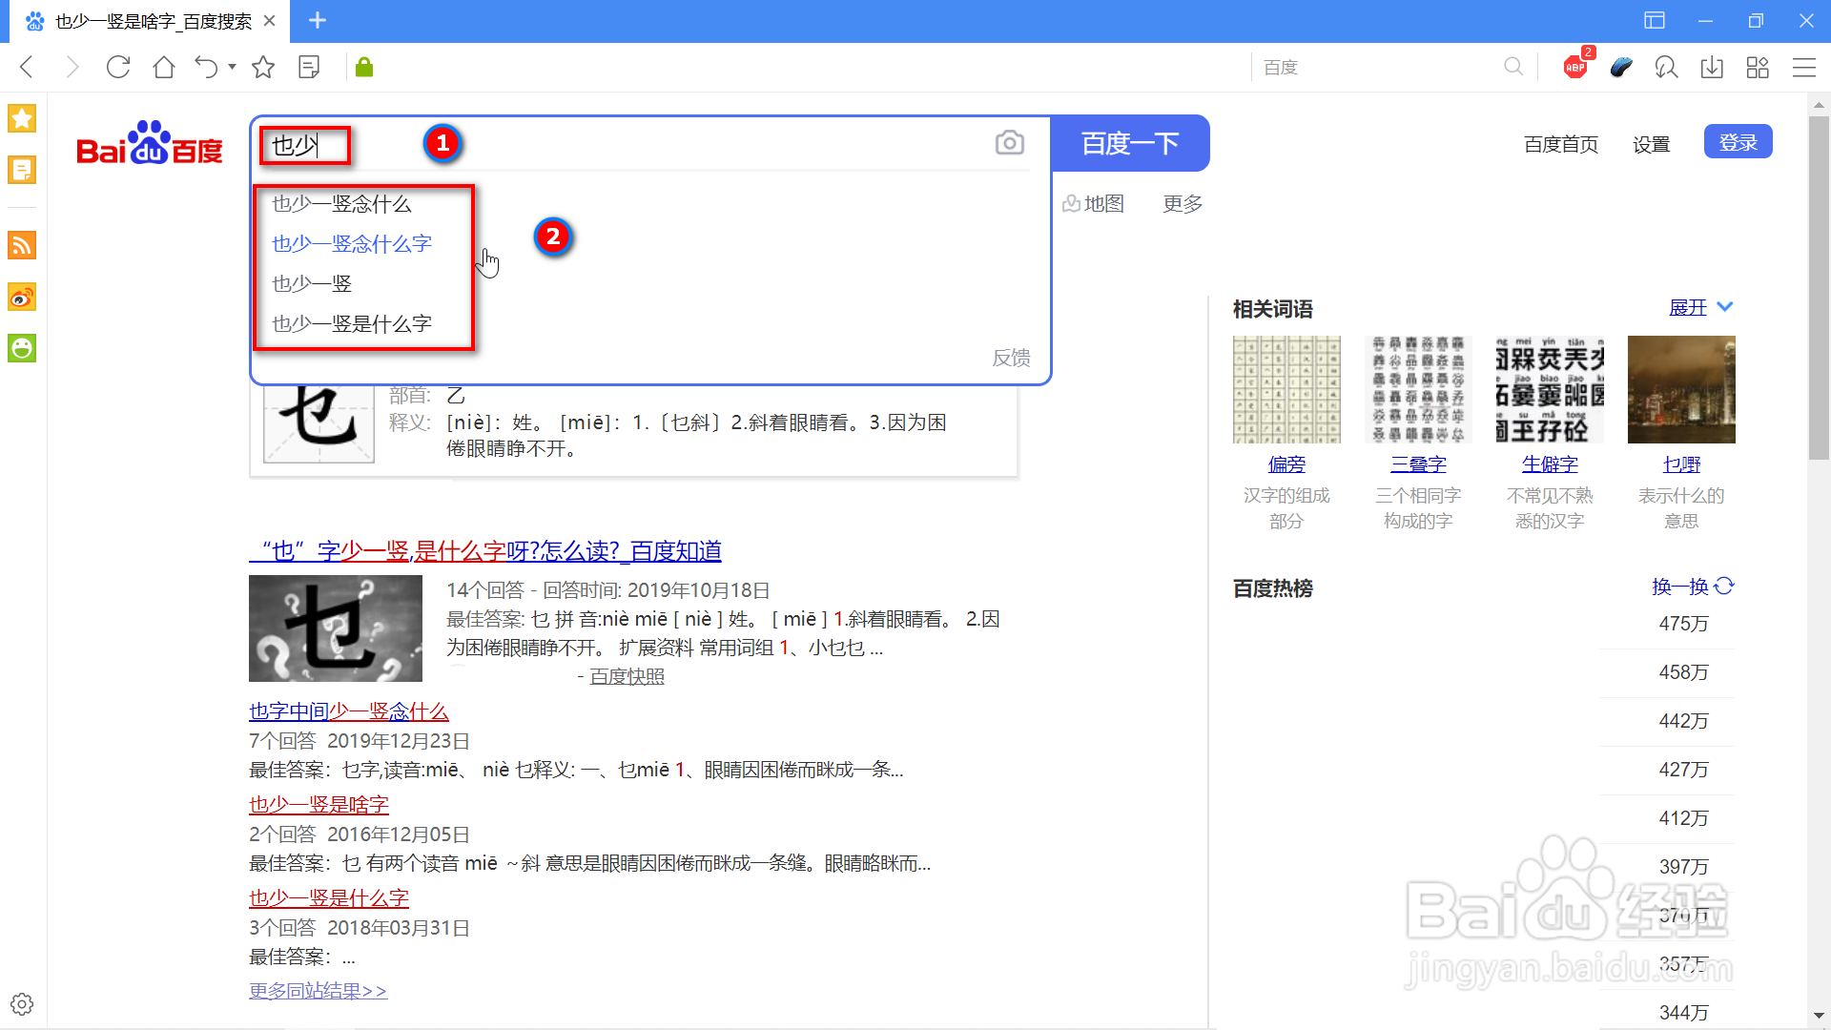Open the RSS feed icon in sidebar
Screen dimensions: 1831x1030
21,245
